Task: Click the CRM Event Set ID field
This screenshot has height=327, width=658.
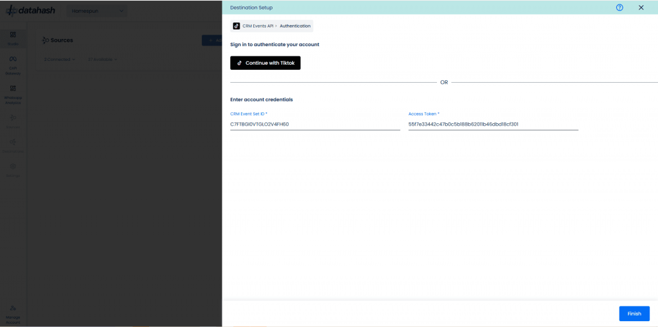Action: [x=315, y=124]
